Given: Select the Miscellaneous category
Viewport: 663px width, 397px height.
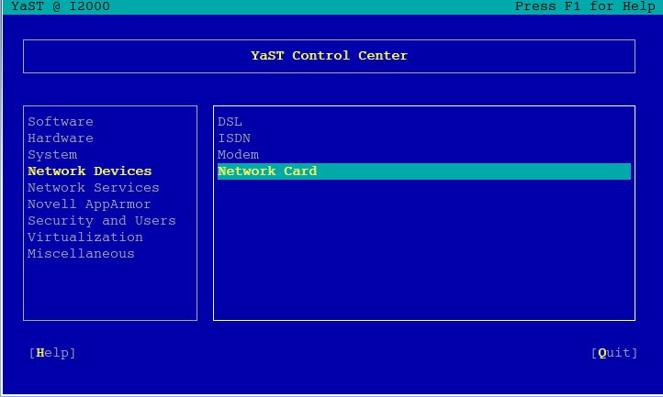Looking at the screenshot, I should pyautogui.click(x=81, y=253).
